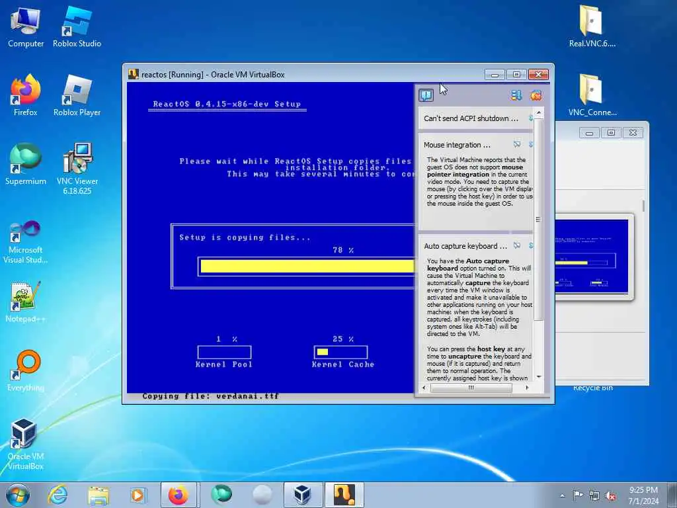Click the notification panel horizontal scrollbar thumb
Screen dimensions: 677x508
click(x=471, y=388)
